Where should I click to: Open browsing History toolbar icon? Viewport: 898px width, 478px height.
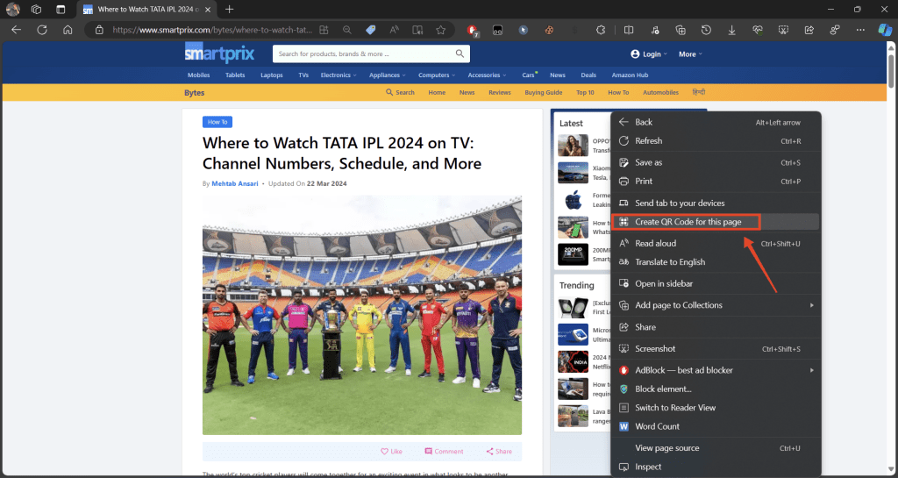706,30
